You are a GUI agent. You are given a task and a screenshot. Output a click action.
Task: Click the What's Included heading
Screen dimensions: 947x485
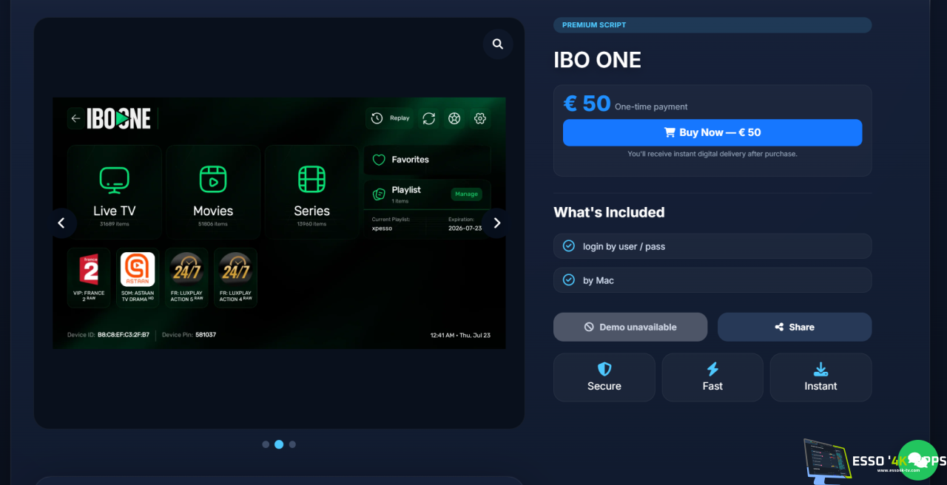point(609,212)
